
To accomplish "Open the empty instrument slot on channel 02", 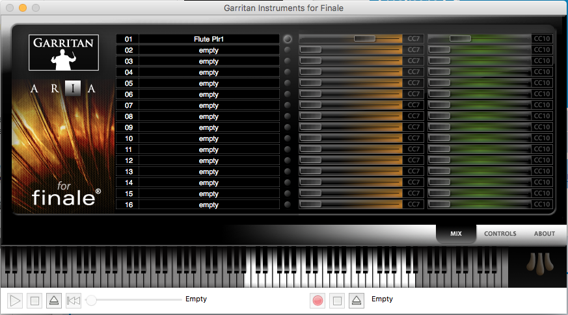I will tap(208, 50).
